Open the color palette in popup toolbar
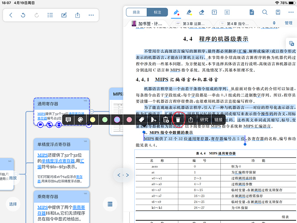Image resolution: width=297 pixels, height=223 pixels. pyautogui.click(x=81, y=120)
